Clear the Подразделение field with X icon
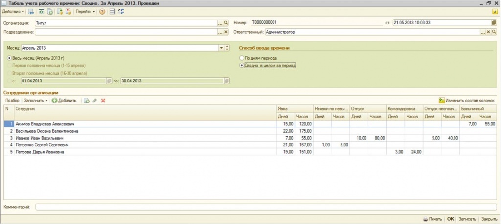Image resolution: width=501 pixels, height=224 pixels. point(226,32)
